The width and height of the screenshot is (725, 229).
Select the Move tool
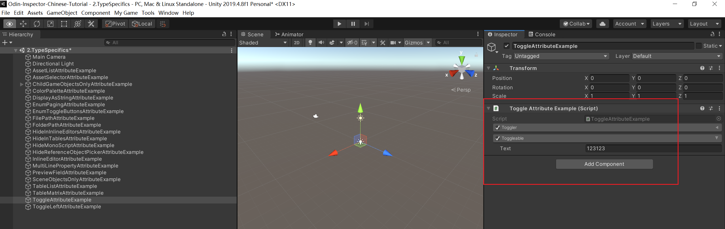point(23,24)
